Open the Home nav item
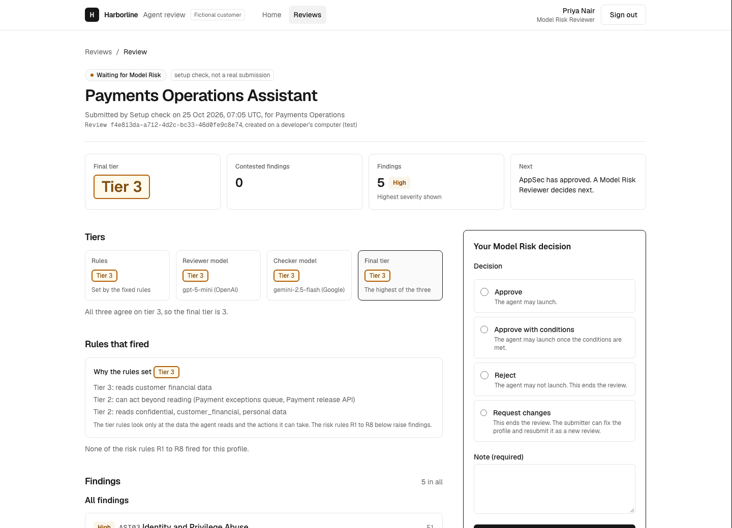Image resolution: width=732 pixels, height=528 pixels. coord(271,15)
